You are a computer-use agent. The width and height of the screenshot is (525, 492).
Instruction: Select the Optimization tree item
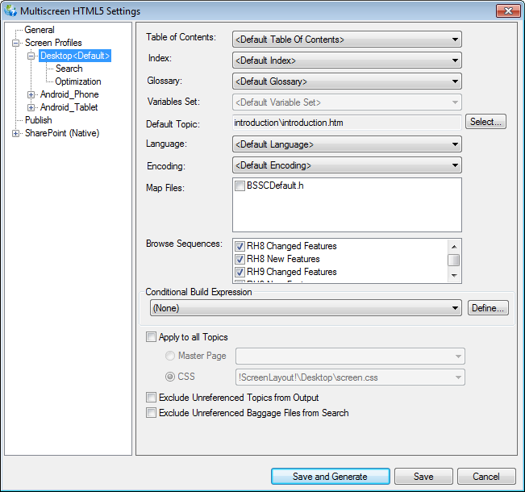77,81
